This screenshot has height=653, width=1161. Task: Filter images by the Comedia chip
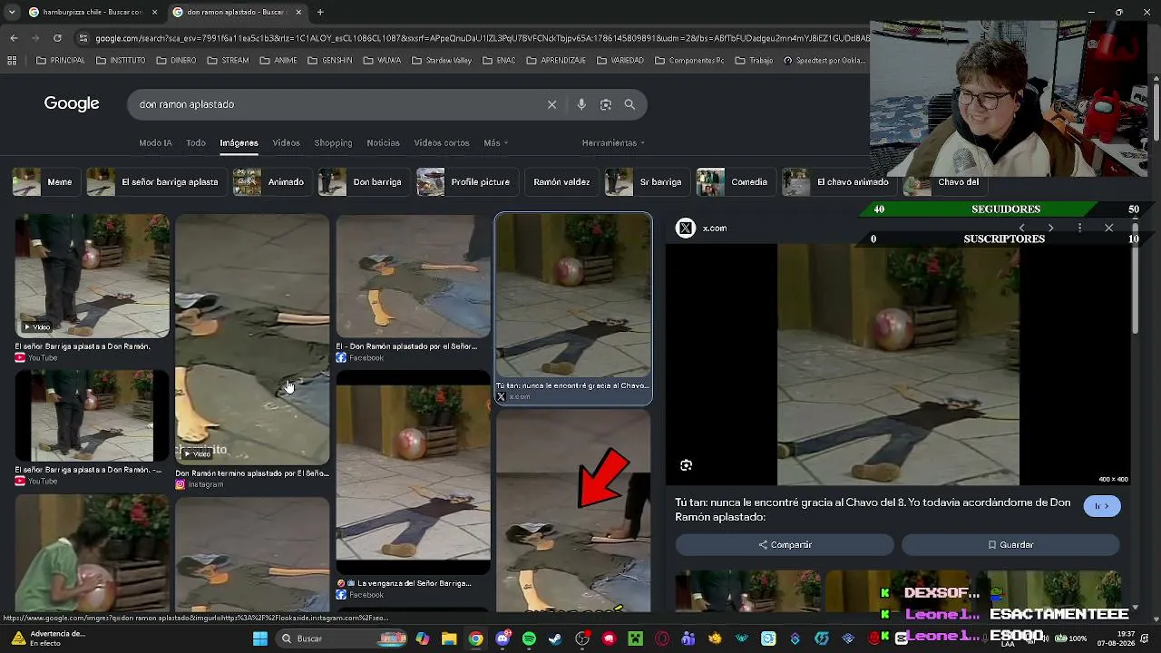[x=734, y=181]
